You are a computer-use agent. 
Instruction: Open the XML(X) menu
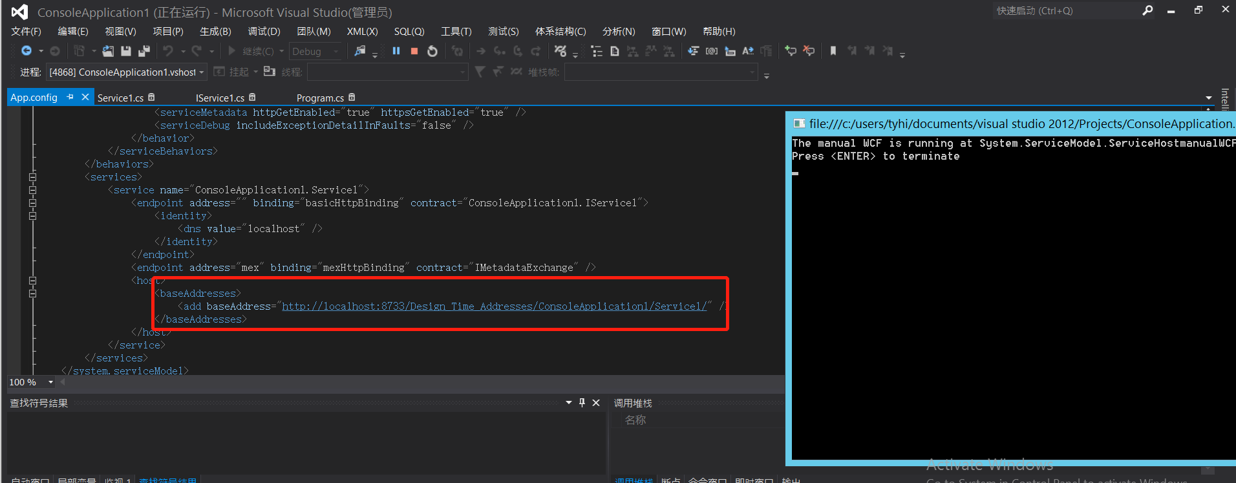tap(362, 31)
